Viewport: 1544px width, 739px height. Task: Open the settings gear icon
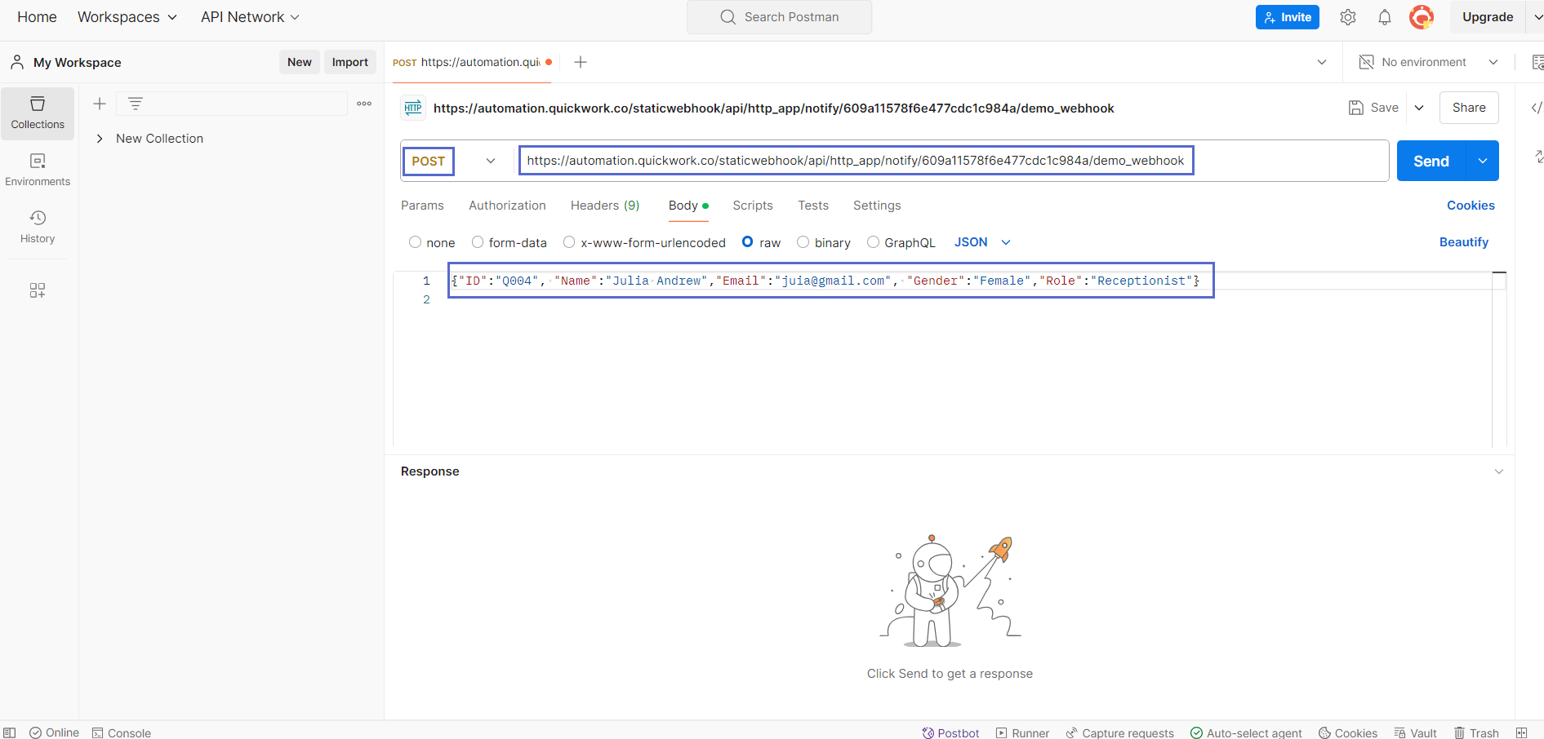tap(1348, 17)
